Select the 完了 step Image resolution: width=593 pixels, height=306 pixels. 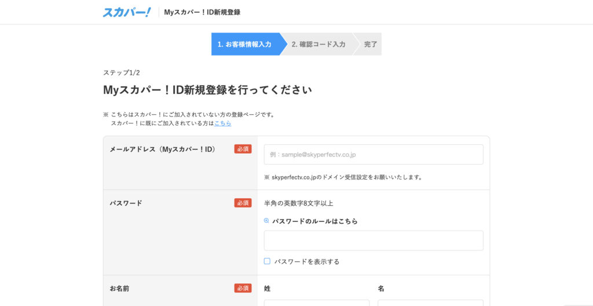pyautogui.click(x=370, y=44)
